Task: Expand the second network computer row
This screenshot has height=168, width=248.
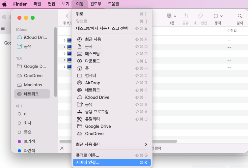Action: [x=64, y=47]
